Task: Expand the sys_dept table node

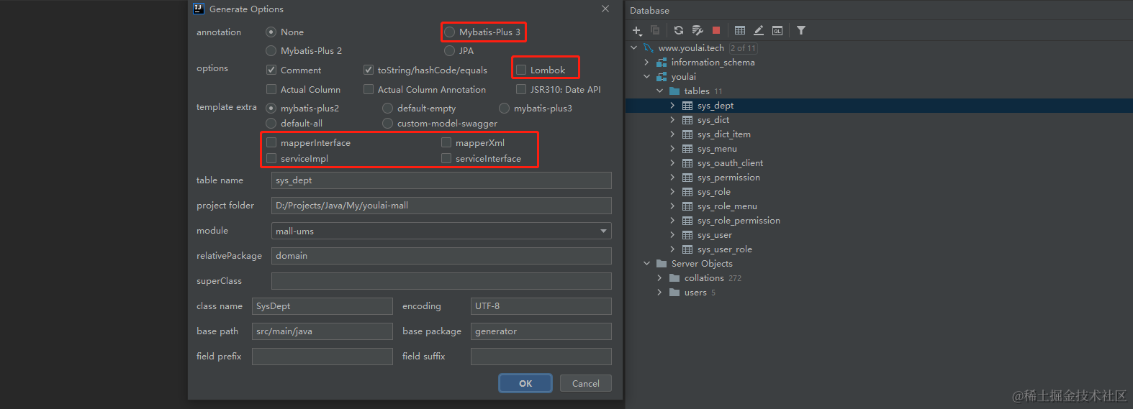Action: pos(673,106)
